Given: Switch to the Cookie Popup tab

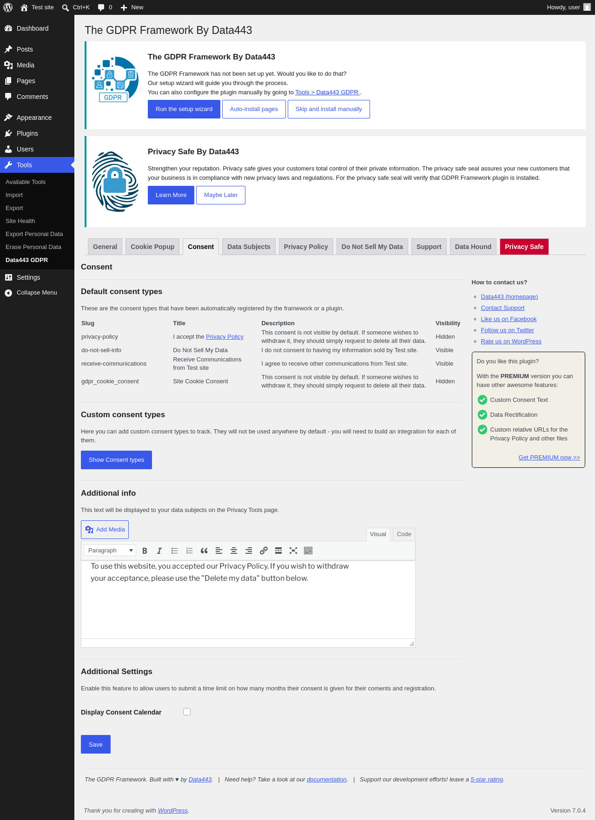Looking at the screenshot, I should tap(152, 247).
